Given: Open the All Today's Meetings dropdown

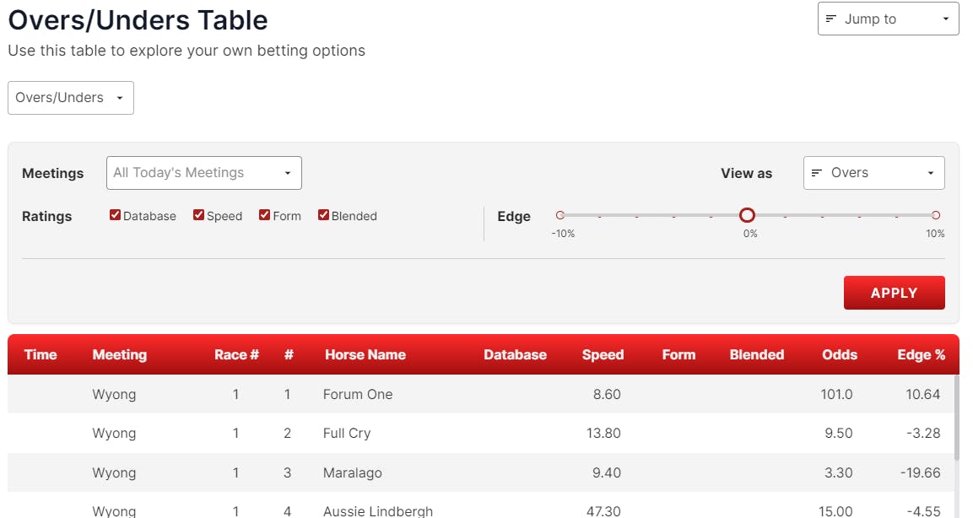Looking at the screenshot, I should tap(203, 172).
